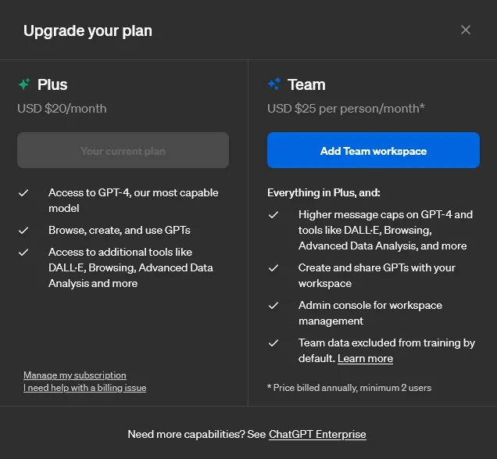Click checkmark beside Access to GPT-4

tap(24, 193)
